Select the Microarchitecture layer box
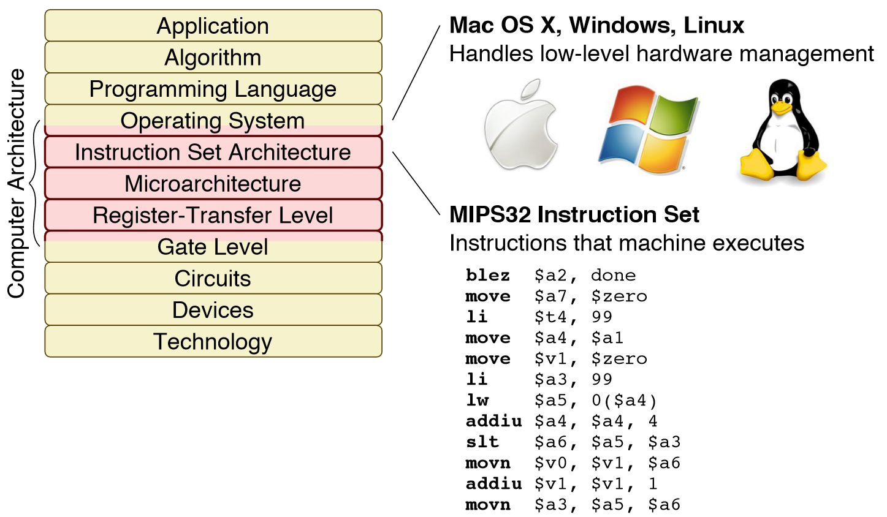Image resolution: width=887 pixels, height=517 pixels. point(213,184)
